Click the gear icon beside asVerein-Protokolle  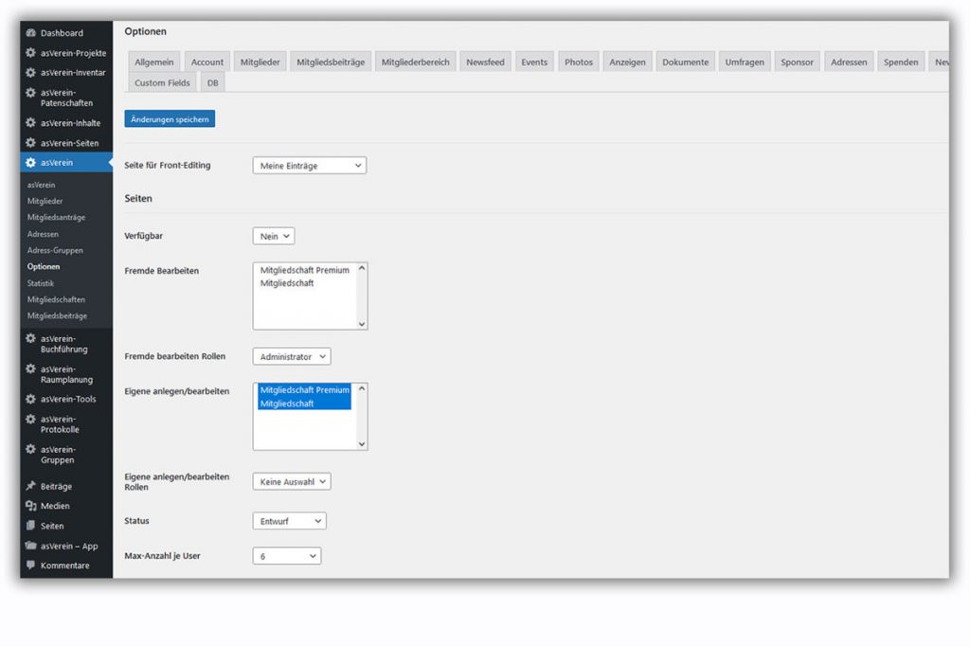pyautogui.click(x=31, y=419)
